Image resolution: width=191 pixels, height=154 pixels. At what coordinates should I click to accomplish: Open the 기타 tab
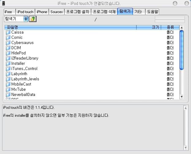tap(139, 12)
